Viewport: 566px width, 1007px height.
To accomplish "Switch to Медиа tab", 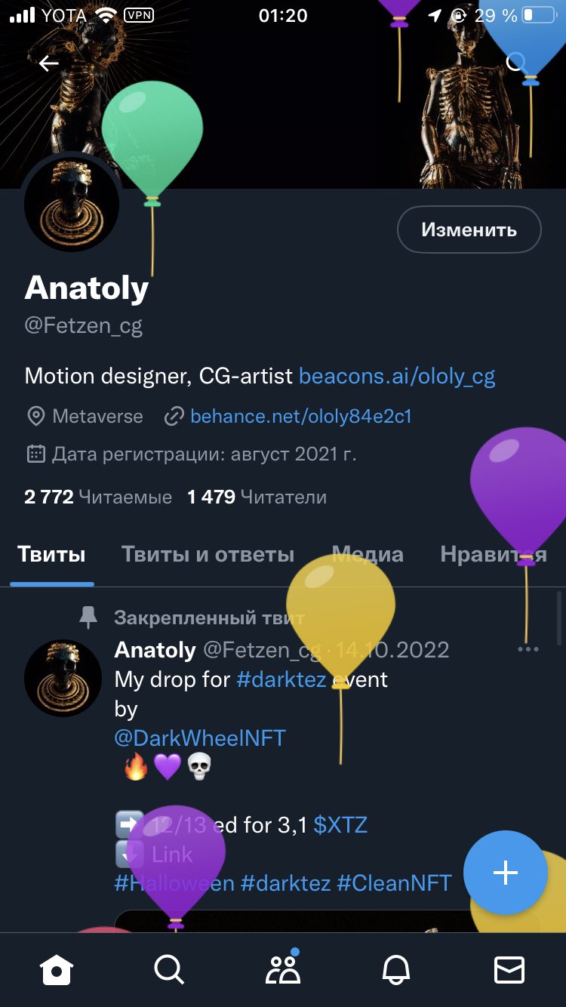I will 368,555.
